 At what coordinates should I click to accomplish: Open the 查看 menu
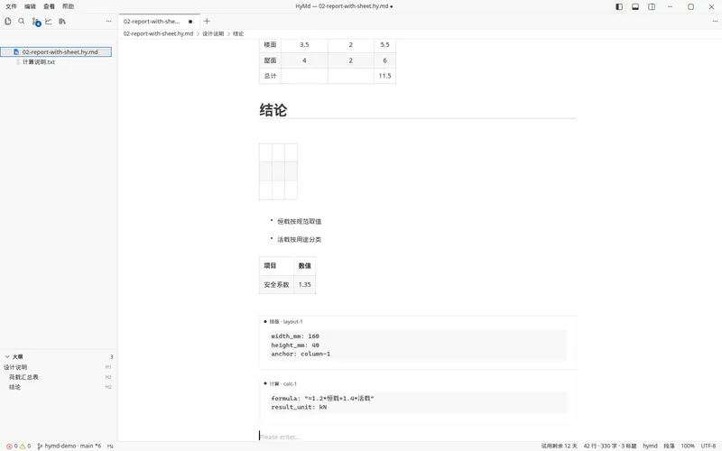click(x=49, y=6)
